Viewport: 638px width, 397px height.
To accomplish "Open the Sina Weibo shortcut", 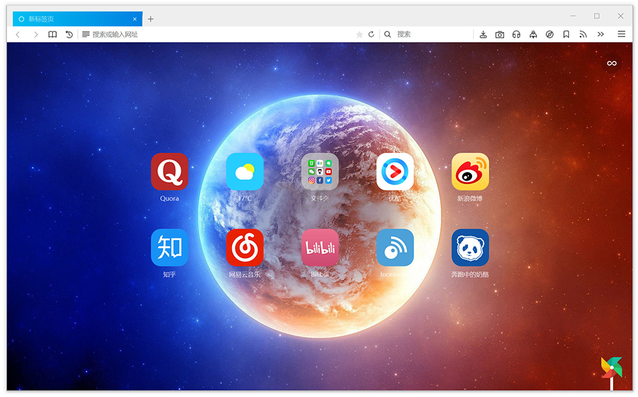I will coord(471,172).
